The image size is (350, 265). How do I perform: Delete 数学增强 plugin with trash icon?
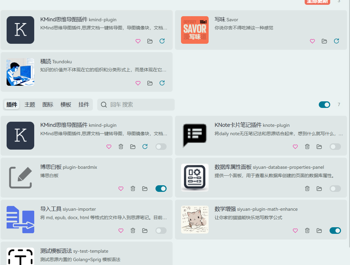[307, 231]
